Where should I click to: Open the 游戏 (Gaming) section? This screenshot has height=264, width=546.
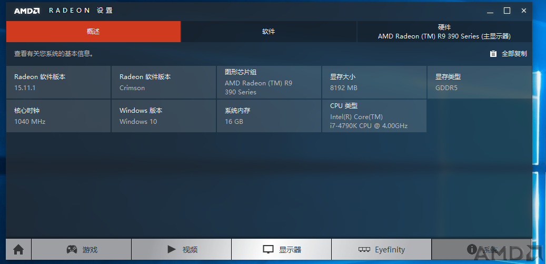[x=82, y=249]
